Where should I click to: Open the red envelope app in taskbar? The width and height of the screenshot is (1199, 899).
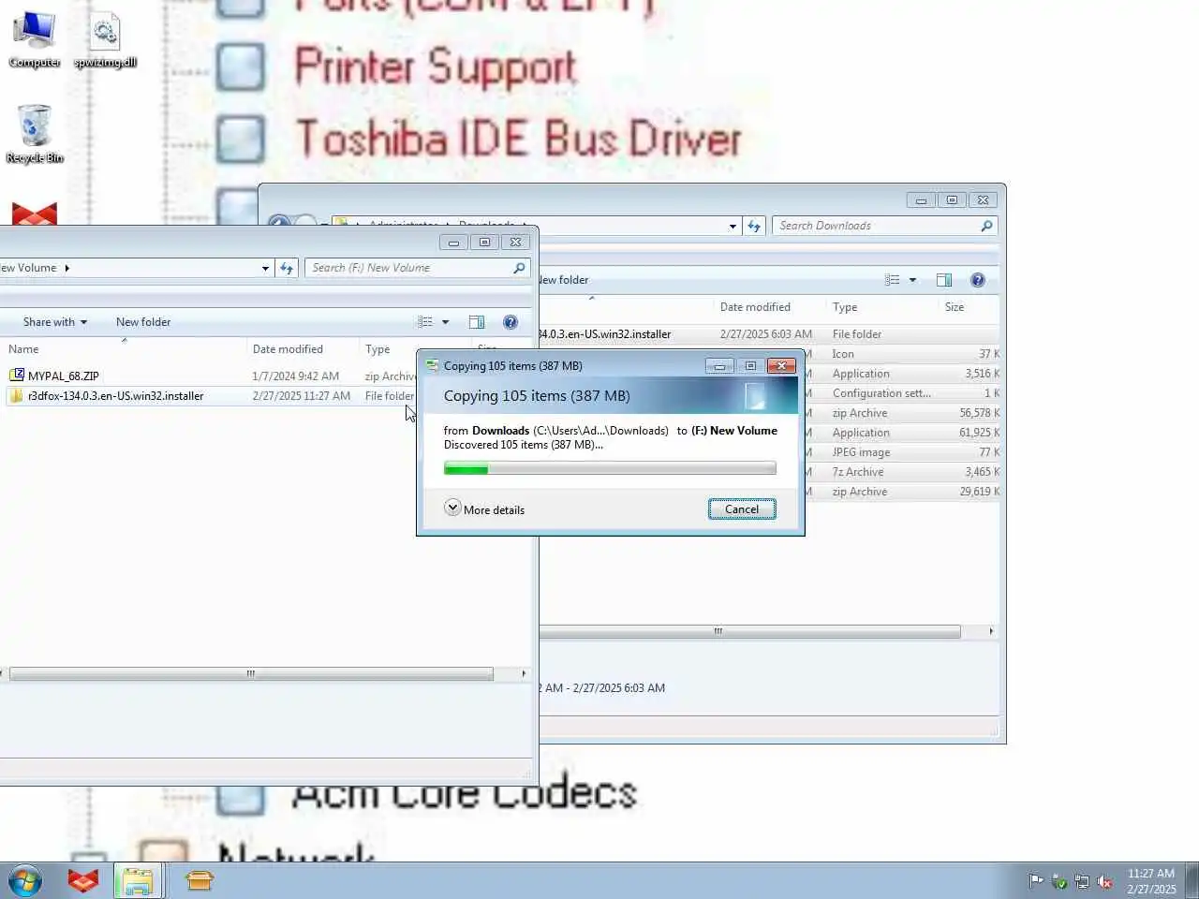tap(83, 881)
